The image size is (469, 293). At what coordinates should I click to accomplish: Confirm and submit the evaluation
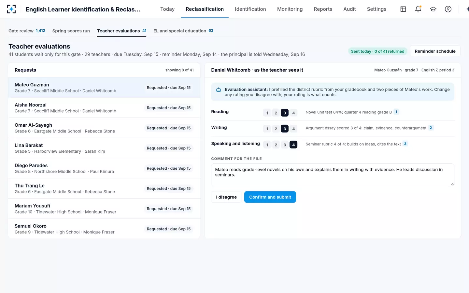click(x=270, y=197)
